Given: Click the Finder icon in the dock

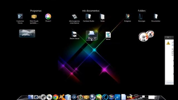Looking at the screenshot, I should (x=31, y=97).
